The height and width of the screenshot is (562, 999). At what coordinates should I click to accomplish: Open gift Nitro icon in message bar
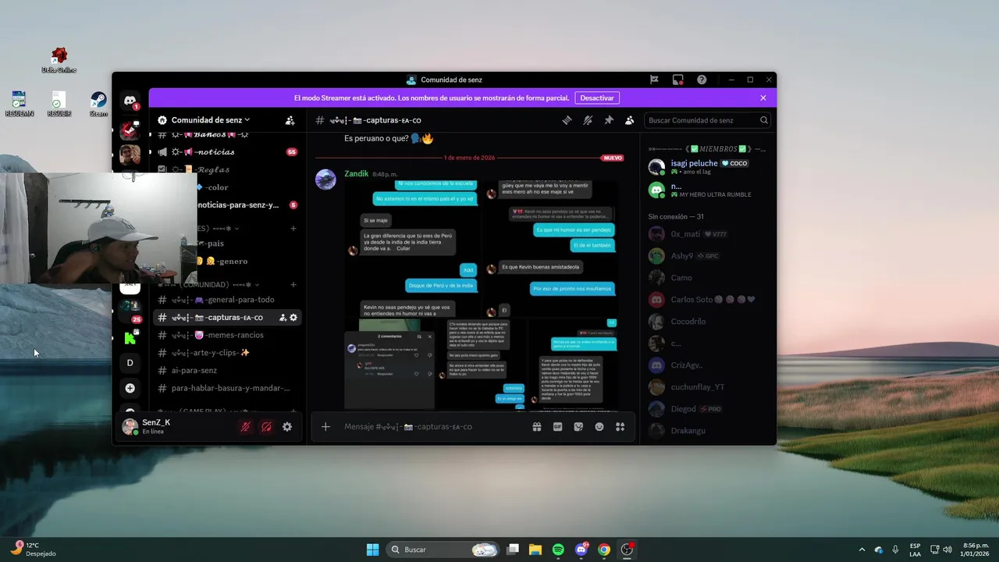coord(537,427)
